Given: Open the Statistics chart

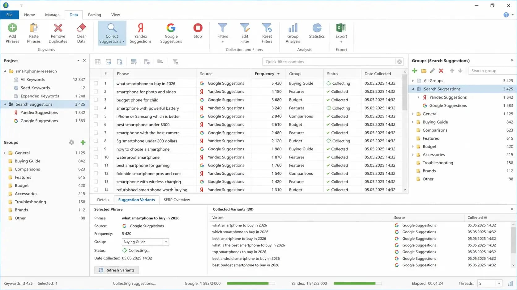Looking at the screenshot, I should coord(317,31).
